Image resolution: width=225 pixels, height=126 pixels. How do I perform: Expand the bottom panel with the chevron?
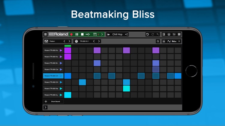pyautogui.click(x=45, y=107)
